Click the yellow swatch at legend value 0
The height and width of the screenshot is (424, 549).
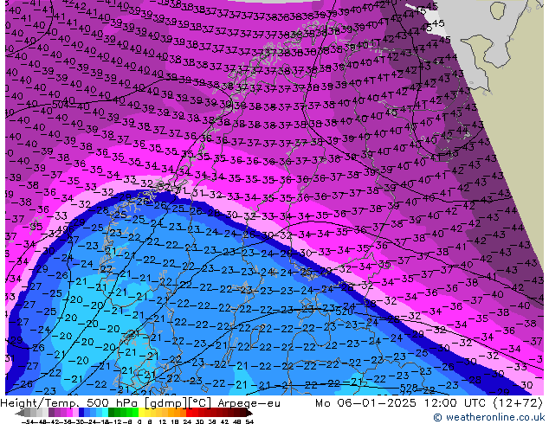(141, 413)
